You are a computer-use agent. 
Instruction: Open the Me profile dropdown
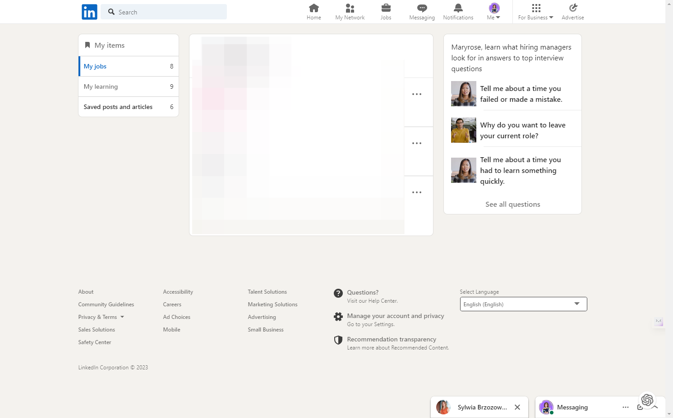[494, 12]
